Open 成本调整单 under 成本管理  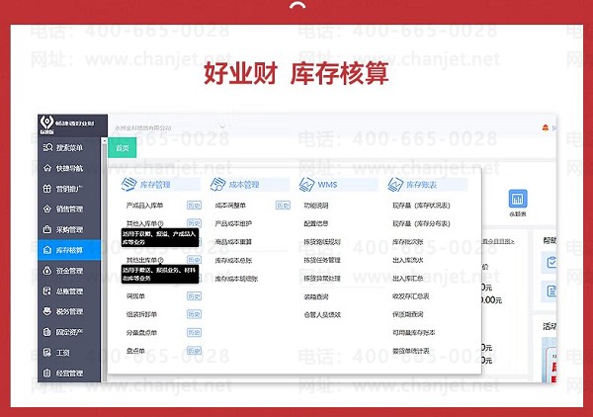[x=230, y=206]
